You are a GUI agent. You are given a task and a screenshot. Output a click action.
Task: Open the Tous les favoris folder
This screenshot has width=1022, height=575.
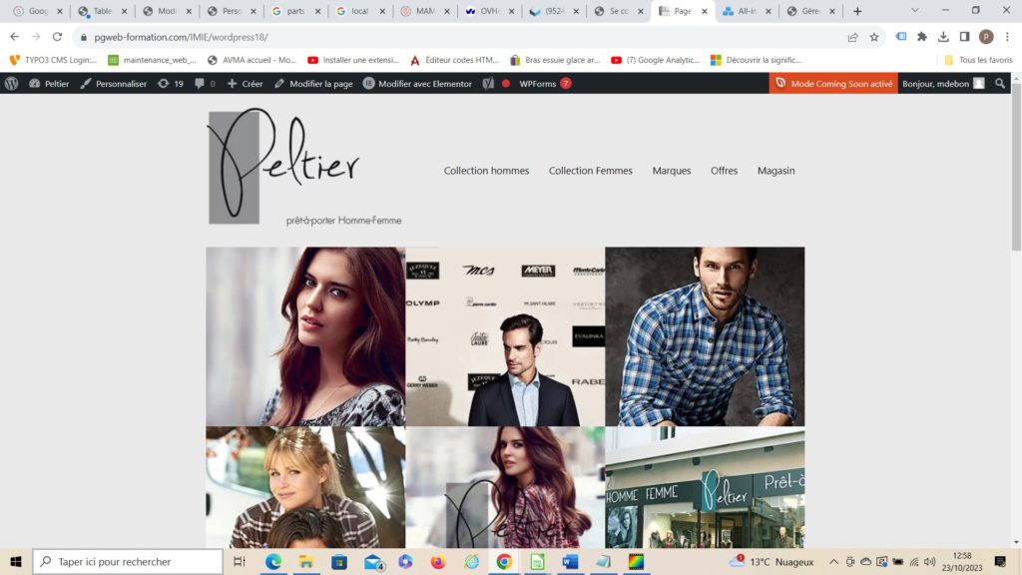pos(978,60)
